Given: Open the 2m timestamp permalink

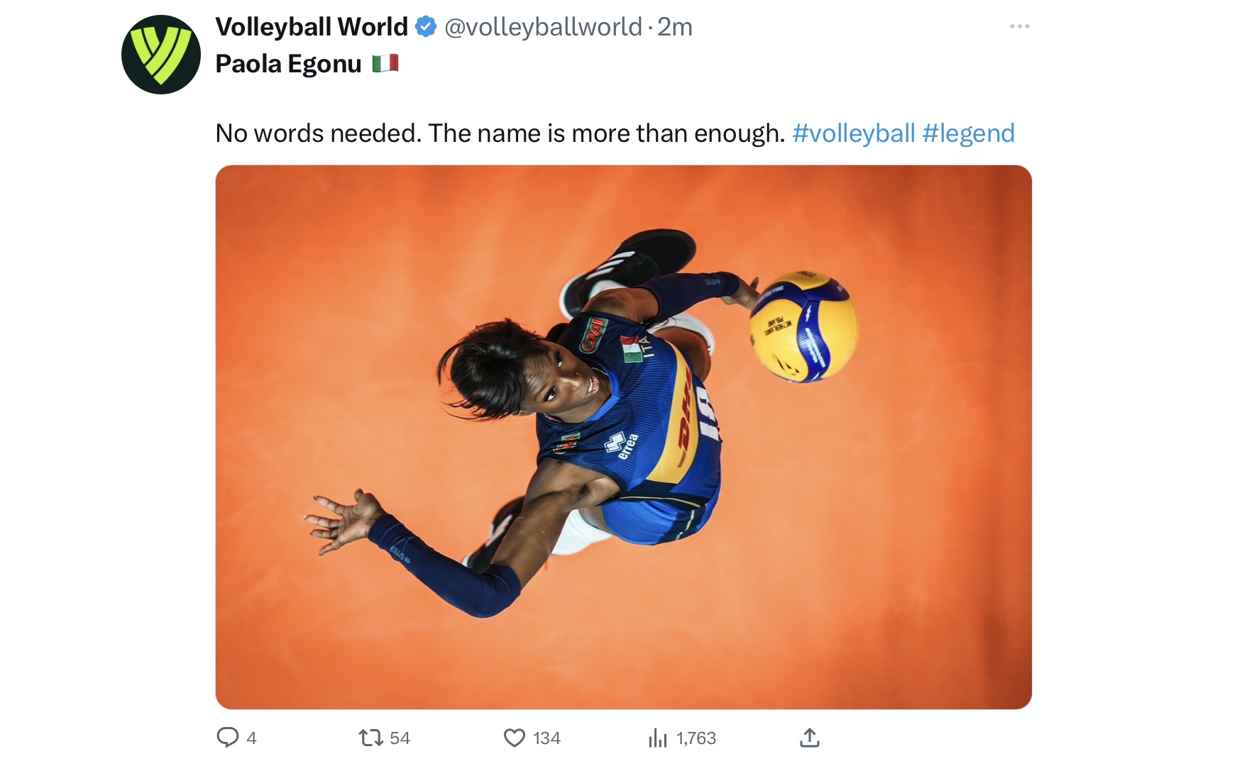Looking at the screenshot, I should [675, 27].
